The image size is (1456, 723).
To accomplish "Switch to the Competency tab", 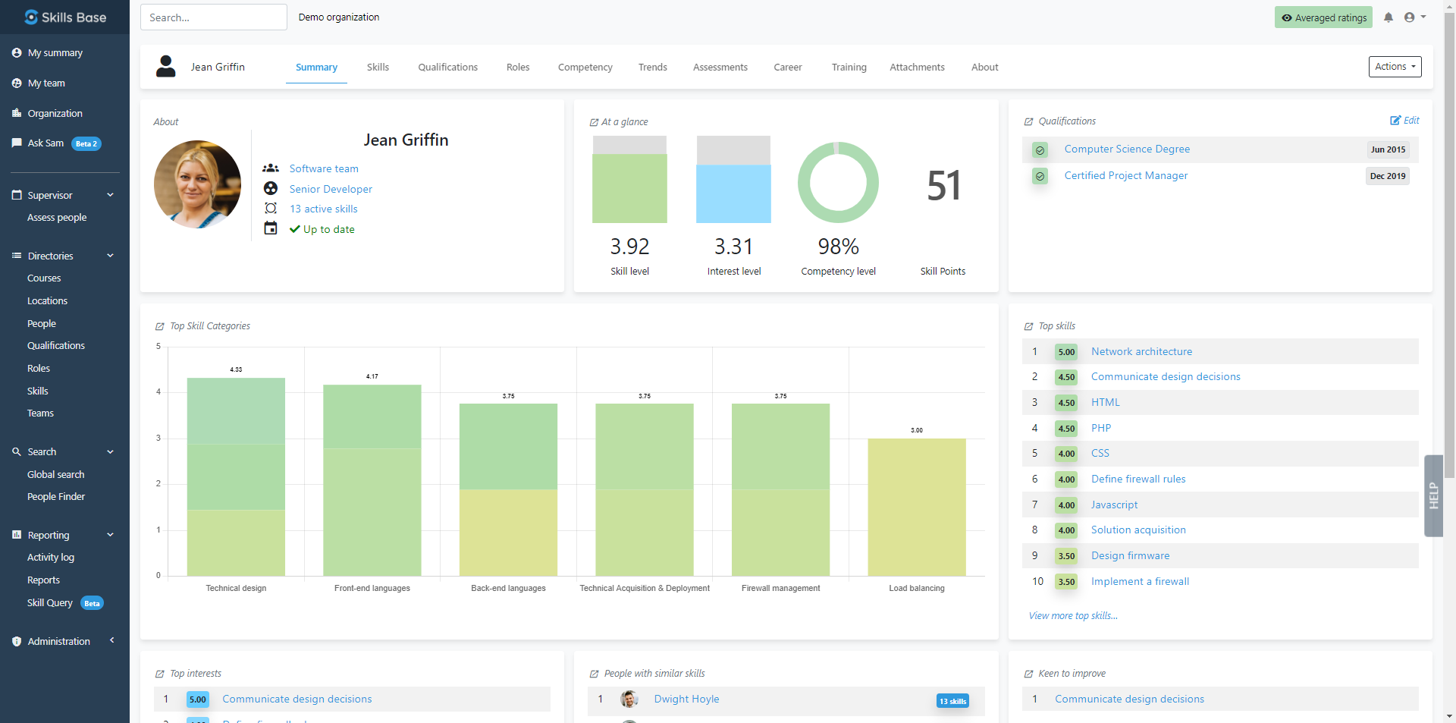I will pyautogui.click(x=585, y=68).
